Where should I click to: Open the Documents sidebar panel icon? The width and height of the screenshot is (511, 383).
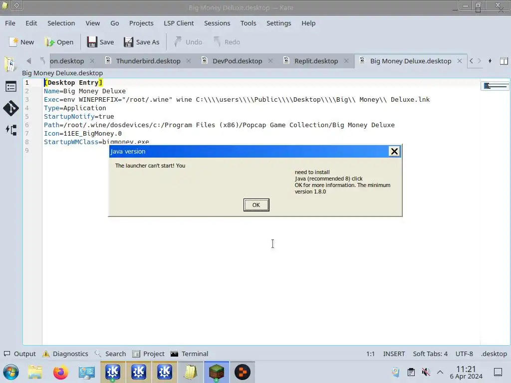click(10, 64)
